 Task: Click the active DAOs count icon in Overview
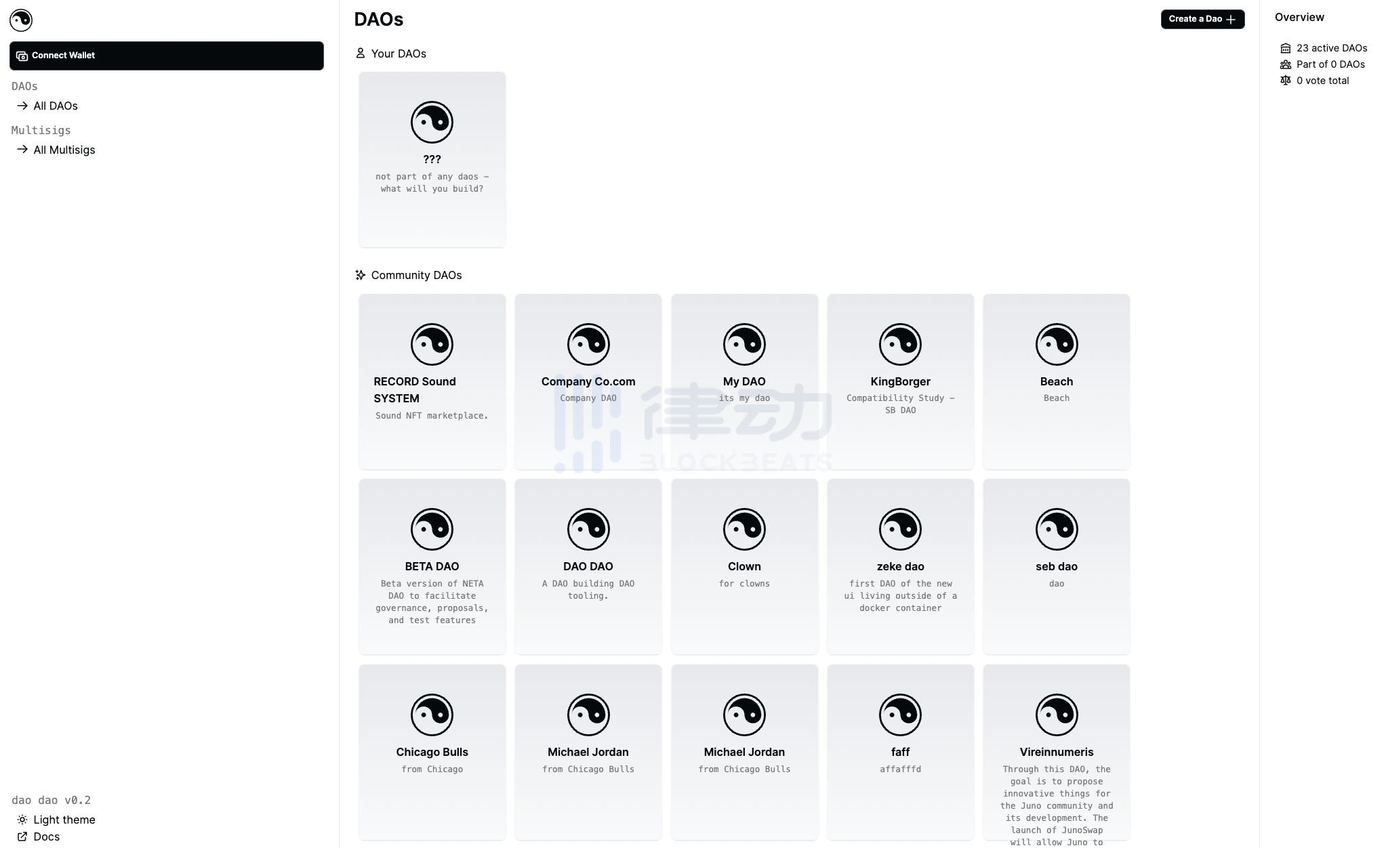click(x=1285, y=47)
